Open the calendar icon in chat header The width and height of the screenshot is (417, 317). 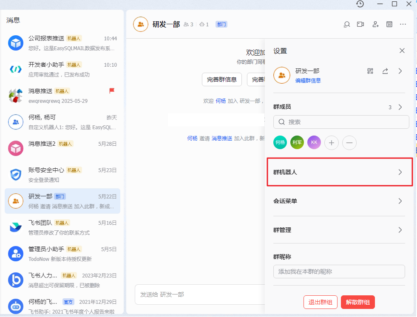389,25
